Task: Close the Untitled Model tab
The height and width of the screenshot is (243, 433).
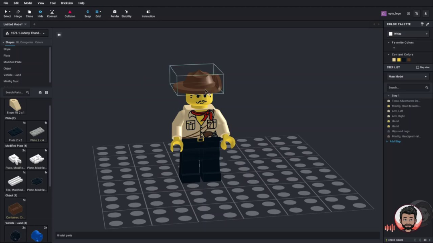Action: pyautogui.click(x=25, y=24)
